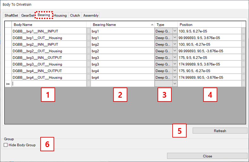Select the DGBB__brg1__INN__INPUT body name cell
Viewport: 249px width, 162px height.
coord(49,31)
